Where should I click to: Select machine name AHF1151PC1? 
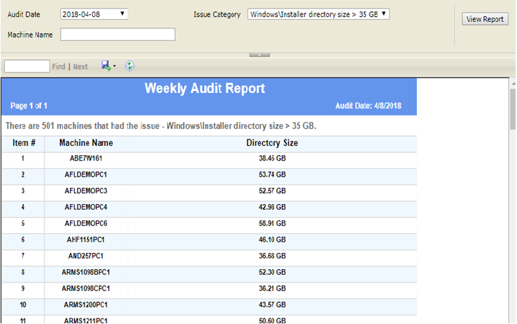coord(86,239)
